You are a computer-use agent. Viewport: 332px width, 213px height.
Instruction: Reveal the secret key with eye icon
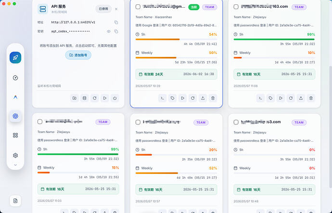[x=109, y=31]
